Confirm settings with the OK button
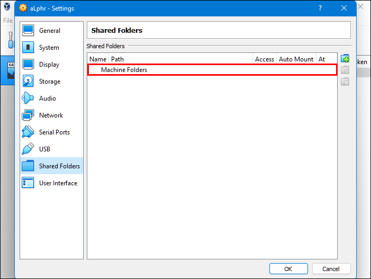 click(x=288, y=269)
